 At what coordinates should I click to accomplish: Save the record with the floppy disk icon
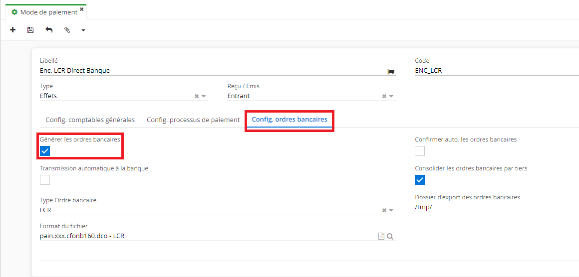[x=30, y=30]
